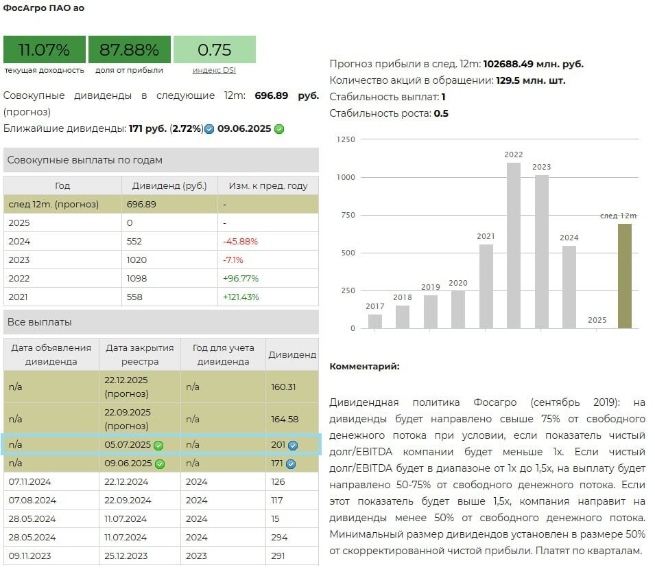Click green checkmark after 09.06.2025 in summary line

point(279,129)
